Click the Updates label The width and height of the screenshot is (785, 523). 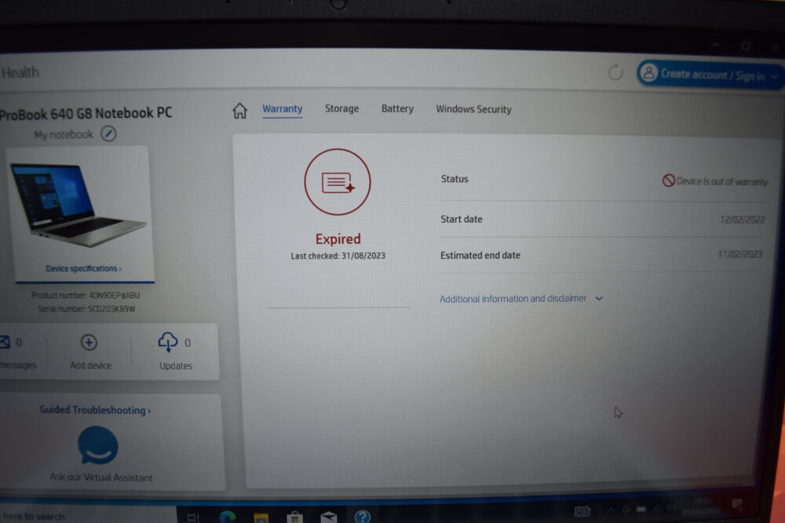176,366
